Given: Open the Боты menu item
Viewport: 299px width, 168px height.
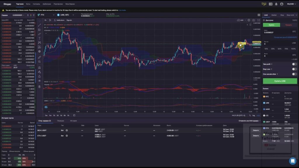Looking at the screenshot, I should click(28, 4).
